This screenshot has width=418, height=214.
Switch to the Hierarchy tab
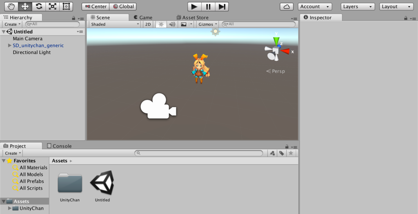[21, 18]
